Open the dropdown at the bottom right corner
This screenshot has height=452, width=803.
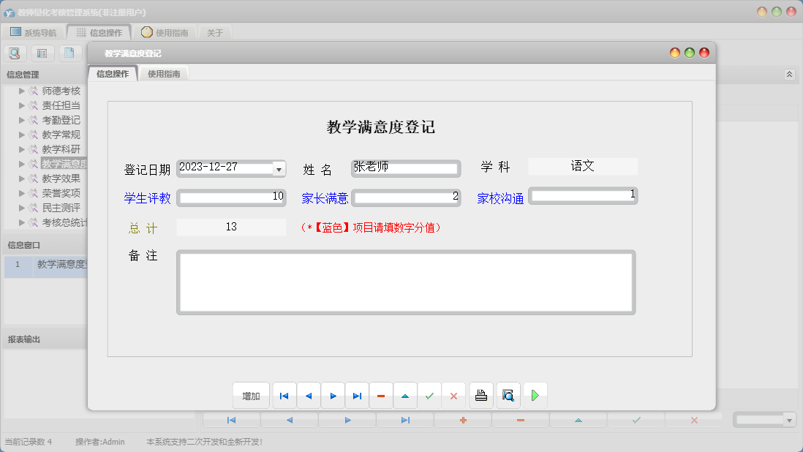(791, 419)
